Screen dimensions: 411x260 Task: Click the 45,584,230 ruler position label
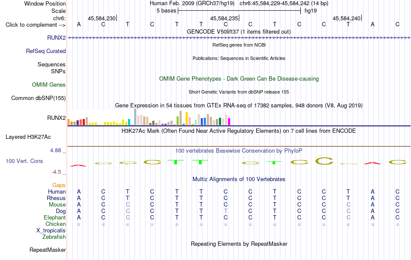click(102, 18)
